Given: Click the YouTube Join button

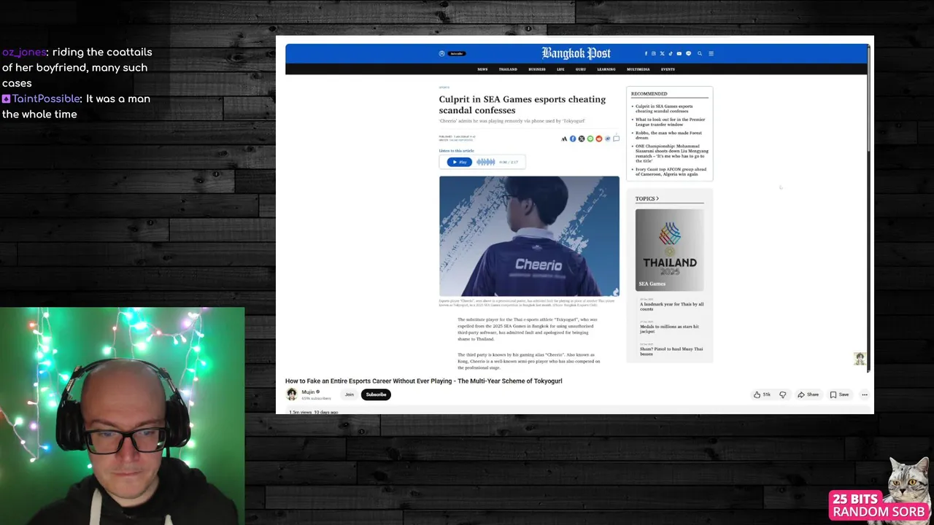Looking at the screenshot, I should [x=350, y=394].
